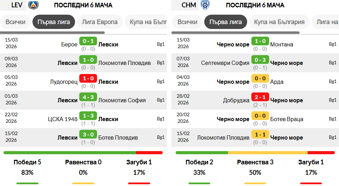Viewport: 339px width, 186px height.
Task: Click Равенства 3 stat for Cherno More
Action: 255,162
